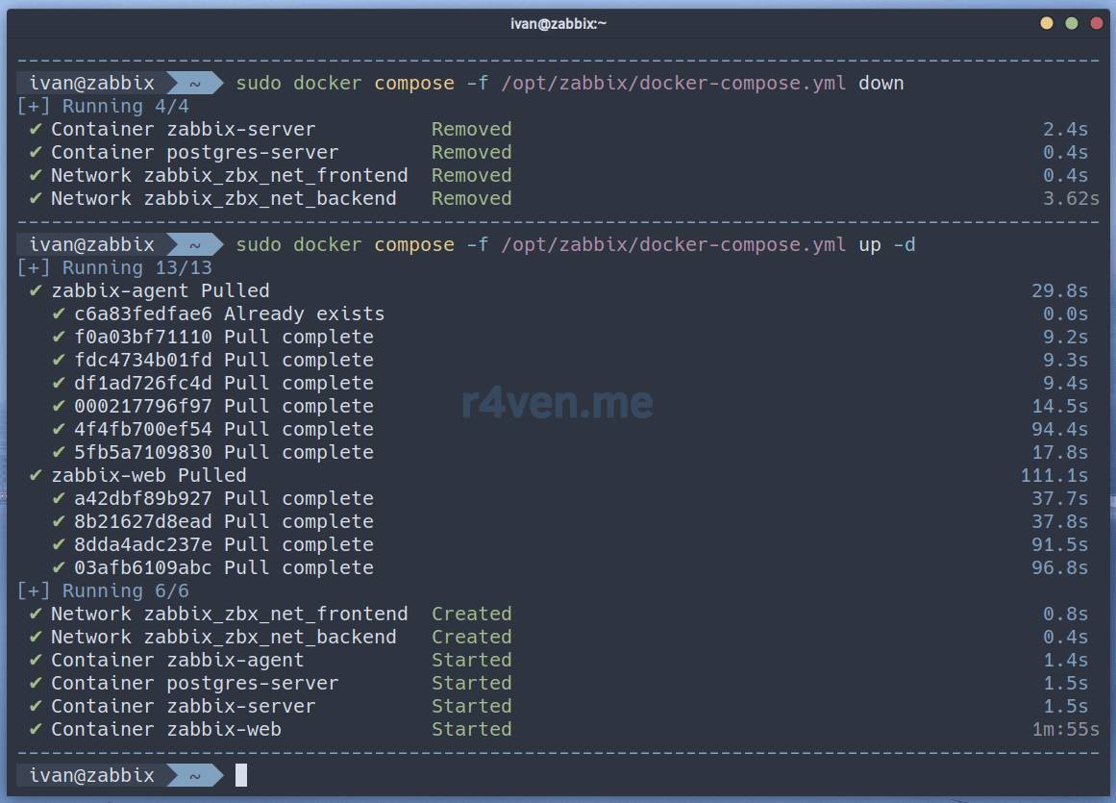This screenshot has width=1116, height=803.
Task: Click the yellow minimize window button
Action: [x=1047, y=23]
